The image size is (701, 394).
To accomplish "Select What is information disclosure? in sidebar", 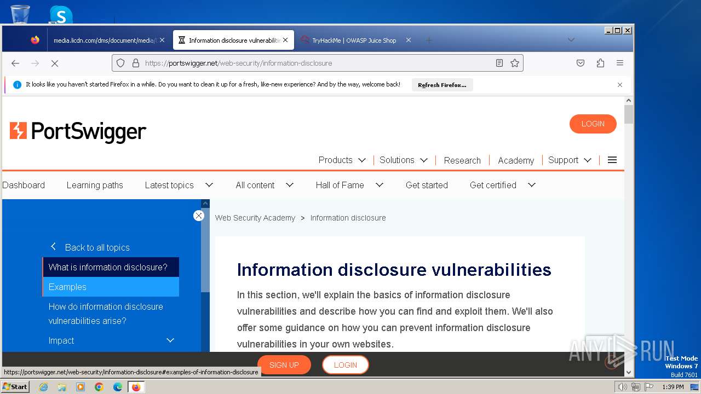I will pyautogui.click(x=111, y=267).
